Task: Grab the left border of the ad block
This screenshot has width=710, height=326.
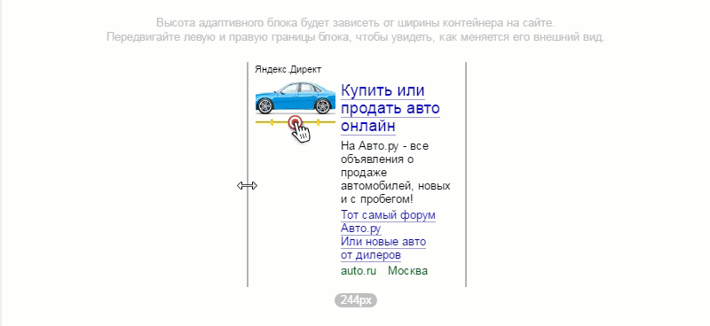Action: coord(248,175)
